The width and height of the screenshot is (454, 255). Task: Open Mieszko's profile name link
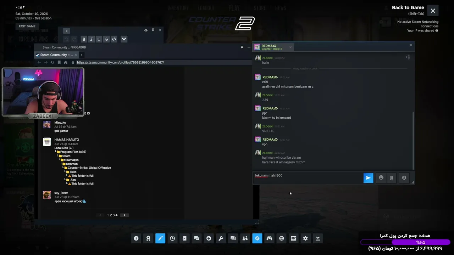60,123
